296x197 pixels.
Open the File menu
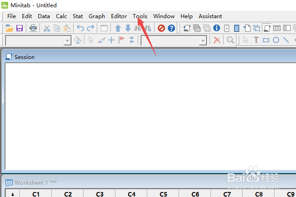click(x=11, y=16)
